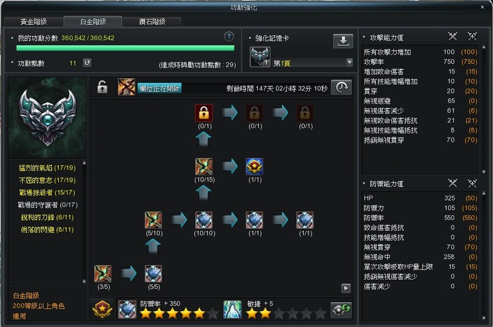Viewport: 493px width, 327px height.
Task: Click the dropdown arrow on the memory card selector
Action: [x=349, y=62]
